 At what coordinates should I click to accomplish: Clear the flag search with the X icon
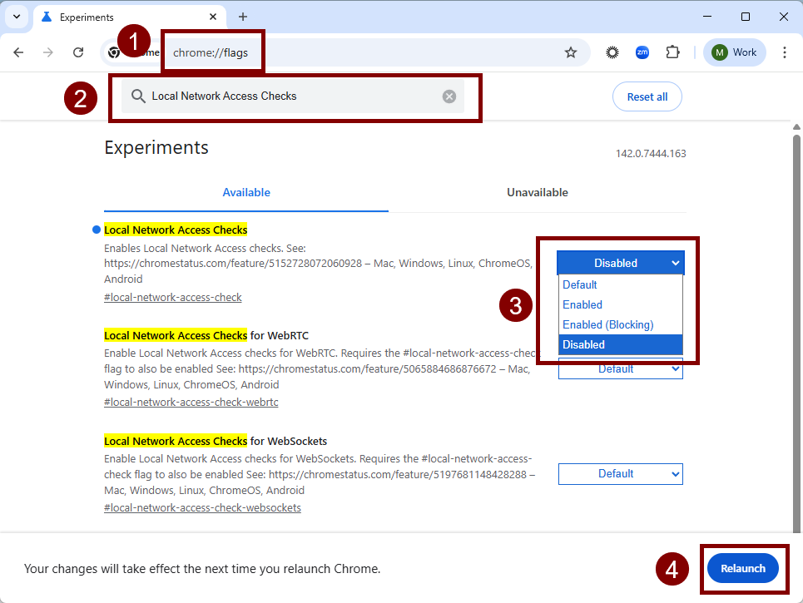(449, 96)
